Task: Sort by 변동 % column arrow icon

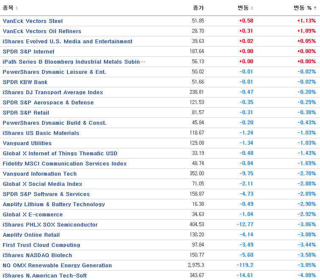Action: click(315, 8)
